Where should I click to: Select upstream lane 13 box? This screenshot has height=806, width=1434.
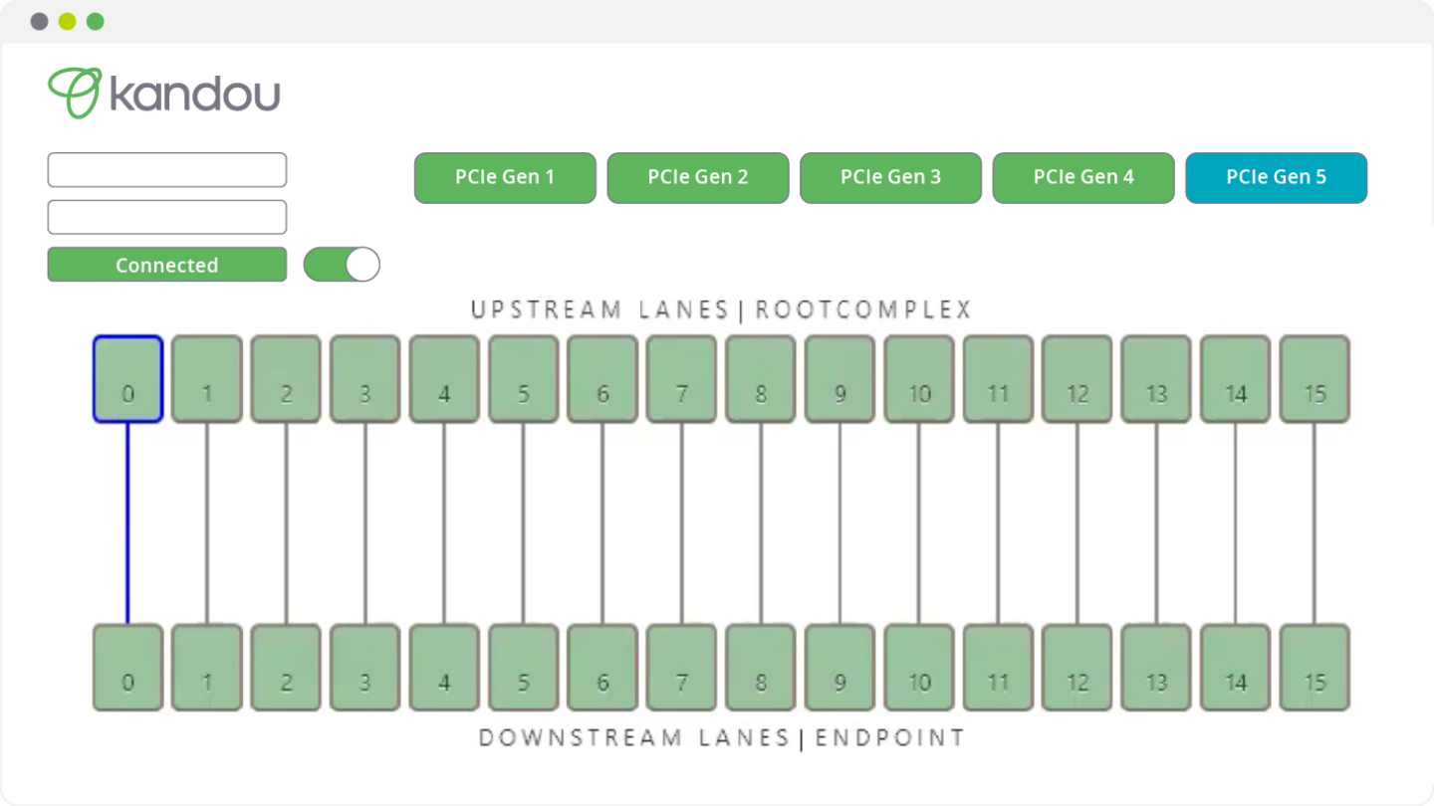(x=1156, y=379)
